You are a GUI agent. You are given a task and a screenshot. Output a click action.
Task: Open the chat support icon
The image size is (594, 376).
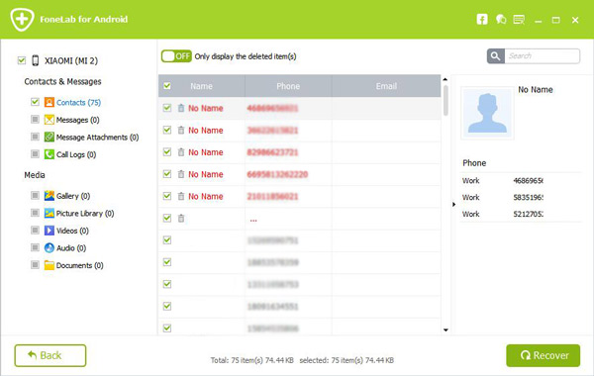pos(501,20)
